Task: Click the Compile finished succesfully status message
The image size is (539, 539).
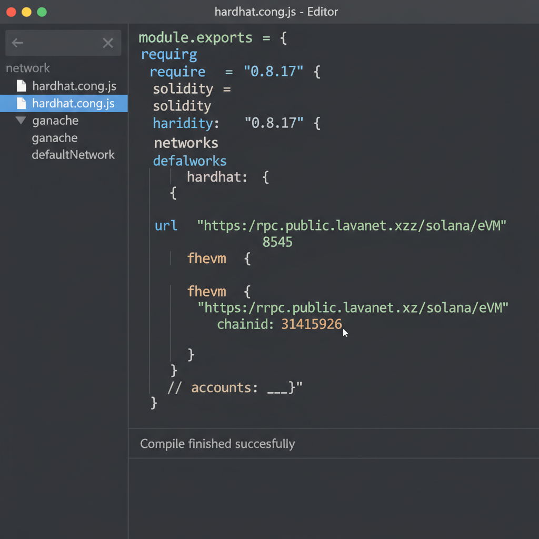Action: 217,444
